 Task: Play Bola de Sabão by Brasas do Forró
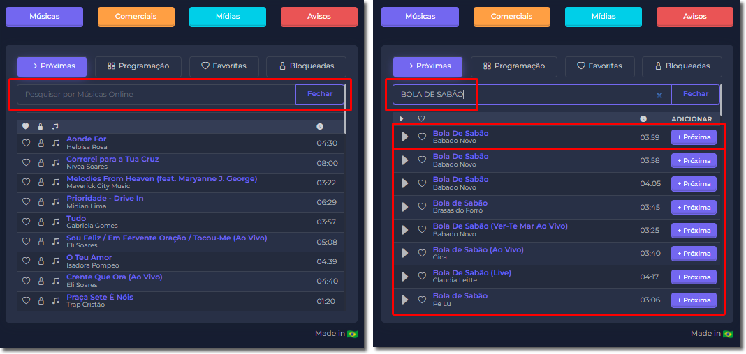tap(405, 207)
